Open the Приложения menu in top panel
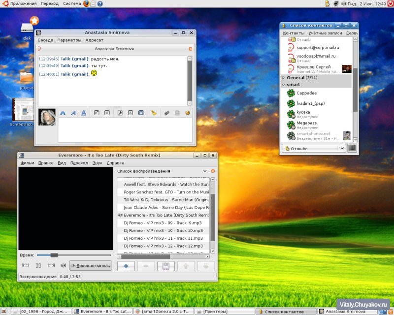Image resolution: width=394 pixels, height=315 pixels. [x=23, y=3]
